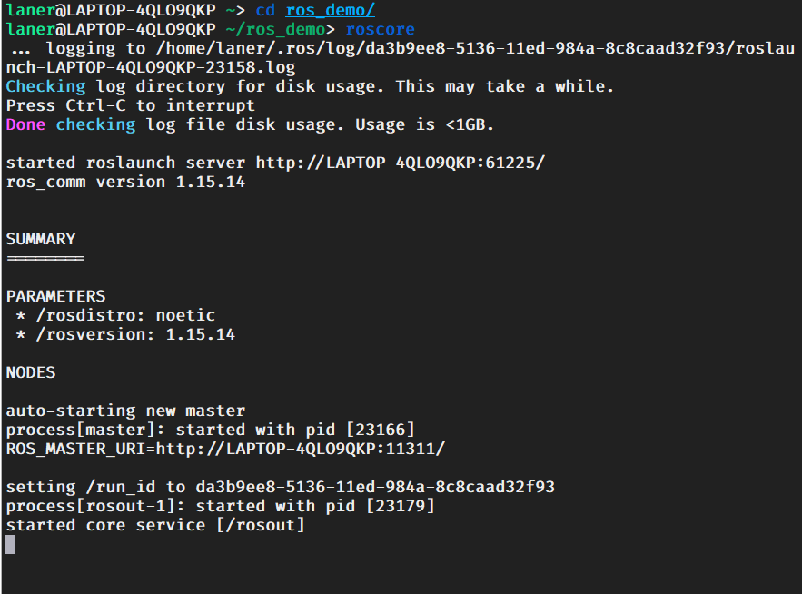
Task: Click the magenta word Done
Action: click(25, 124)
